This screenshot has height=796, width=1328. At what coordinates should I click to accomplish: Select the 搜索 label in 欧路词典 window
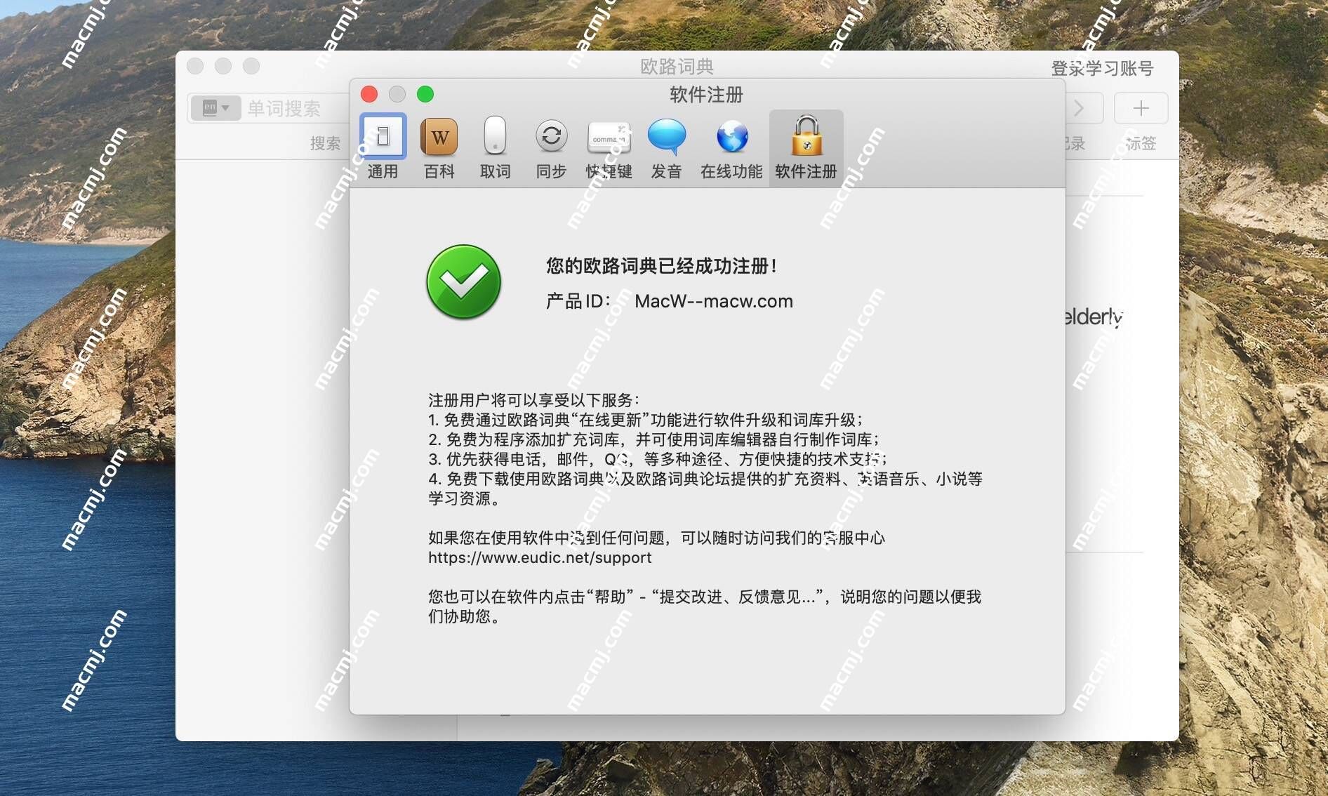coord(326,143)
